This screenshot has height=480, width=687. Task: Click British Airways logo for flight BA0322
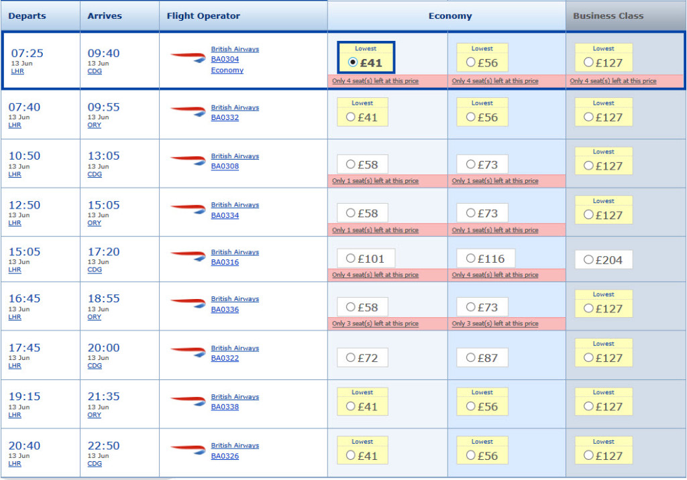pos(188,352)
